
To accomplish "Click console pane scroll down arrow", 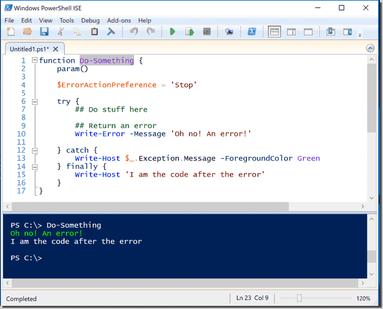I will tap(371, 274).
